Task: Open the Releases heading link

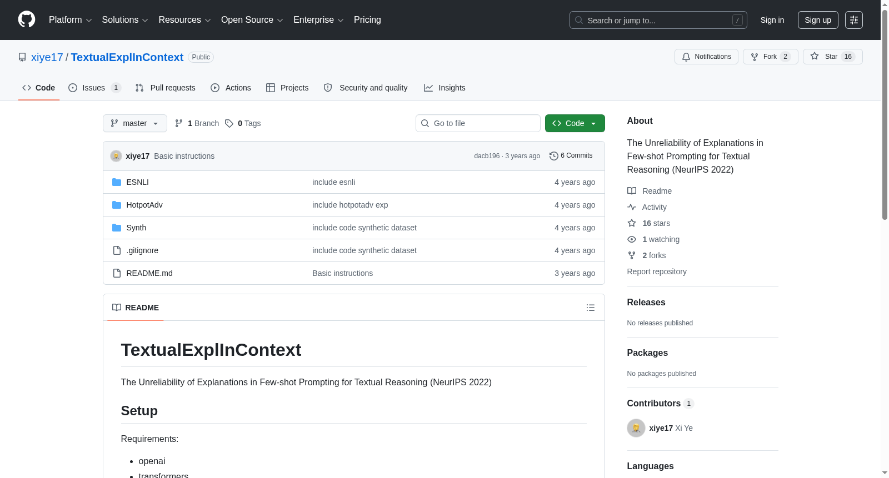Action: pos(646,303)
